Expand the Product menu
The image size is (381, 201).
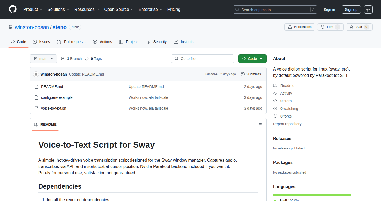[x=33, y=9]
